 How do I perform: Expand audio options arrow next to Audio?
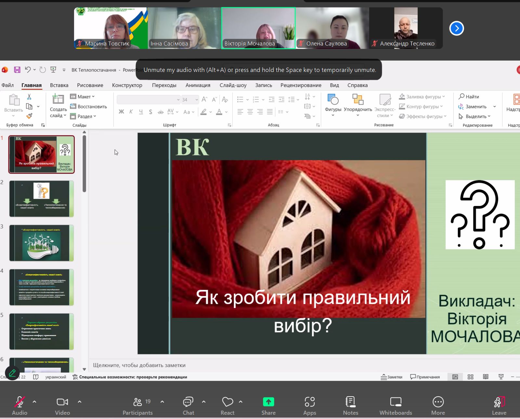[x=34, y=402]
